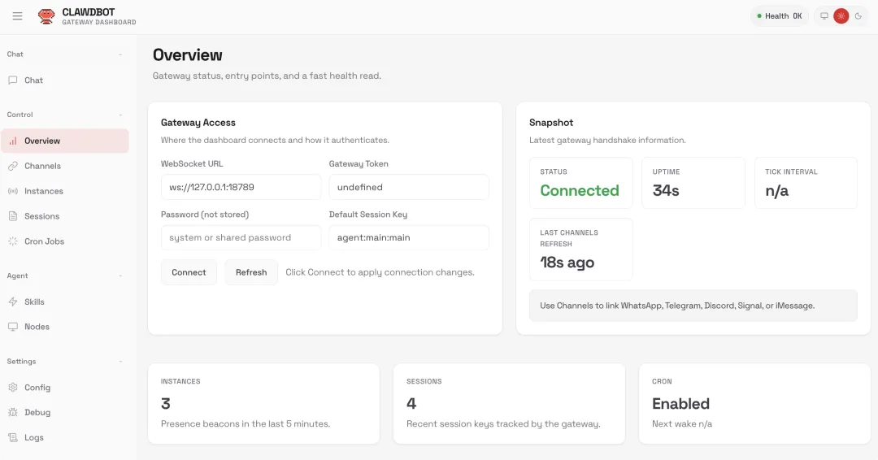Screen dimensions: 878x460
Task: Select the light theme sun toggle
Action: tap(841, 16)
